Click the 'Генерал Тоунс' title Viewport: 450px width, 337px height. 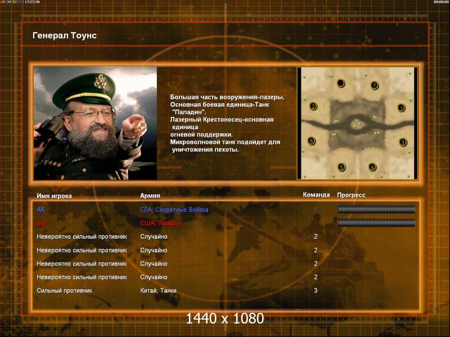(65, 35)
